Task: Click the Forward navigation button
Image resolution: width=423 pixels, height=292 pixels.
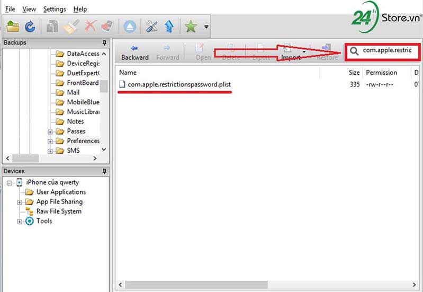Action: (167, 52)
